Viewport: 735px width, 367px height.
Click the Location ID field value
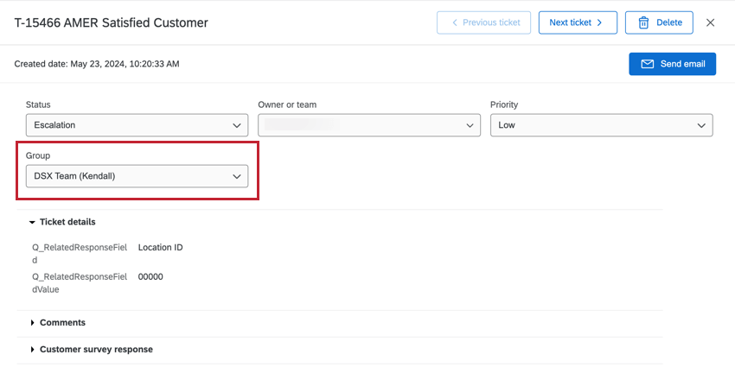pos(160,248)
